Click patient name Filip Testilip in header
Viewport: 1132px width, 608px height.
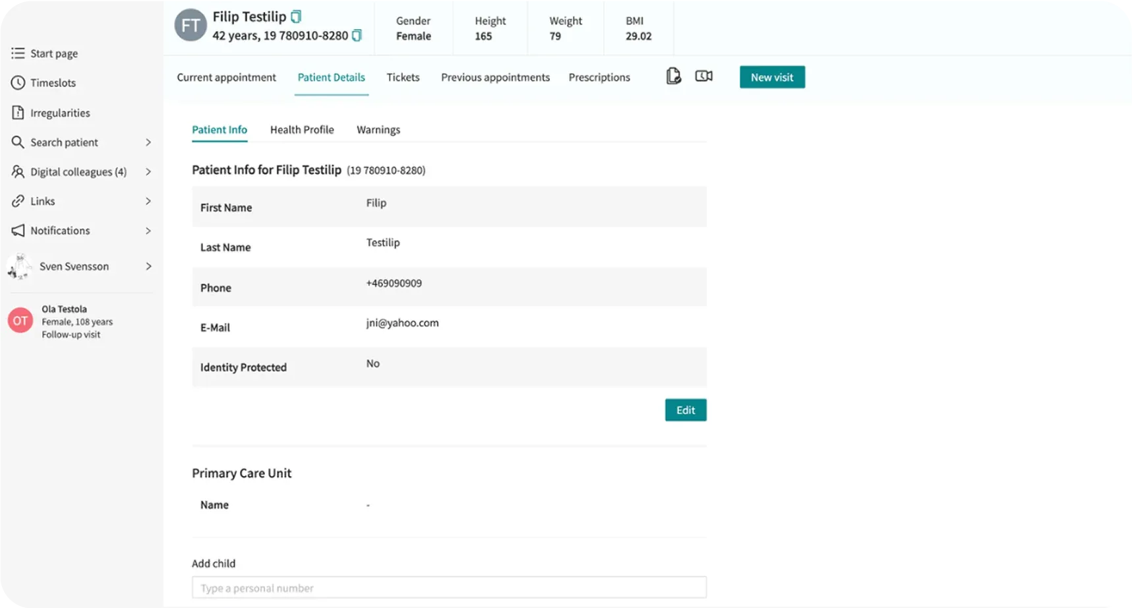[249, 16]
